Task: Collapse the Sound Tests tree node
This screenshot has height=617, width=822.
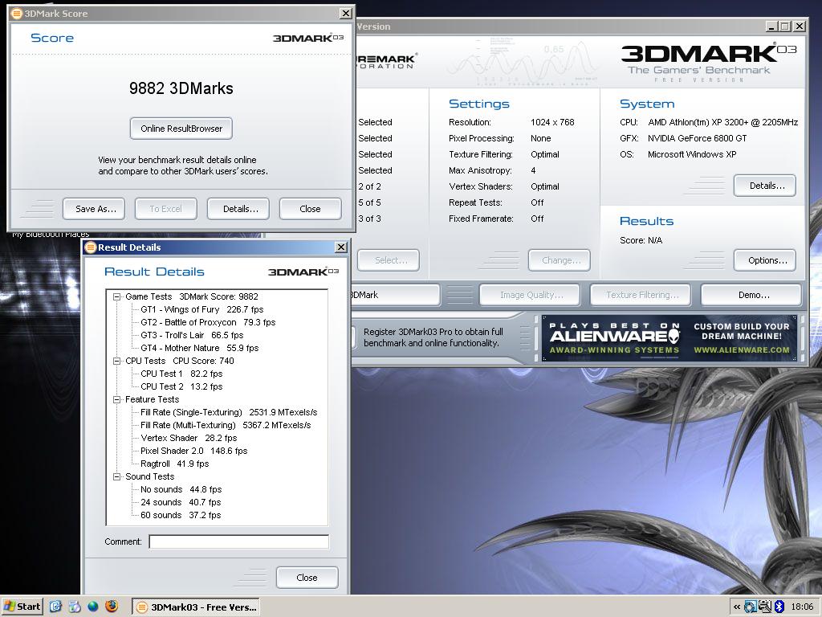Action: click(x=117, y=476)
